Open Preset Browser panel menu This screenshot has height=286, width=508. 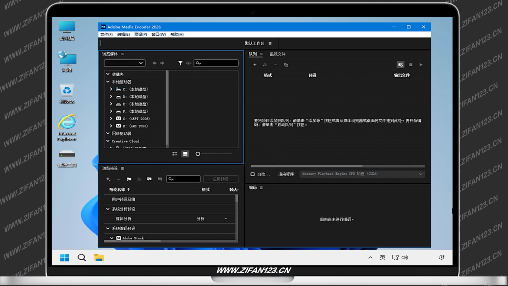point(122,168)
